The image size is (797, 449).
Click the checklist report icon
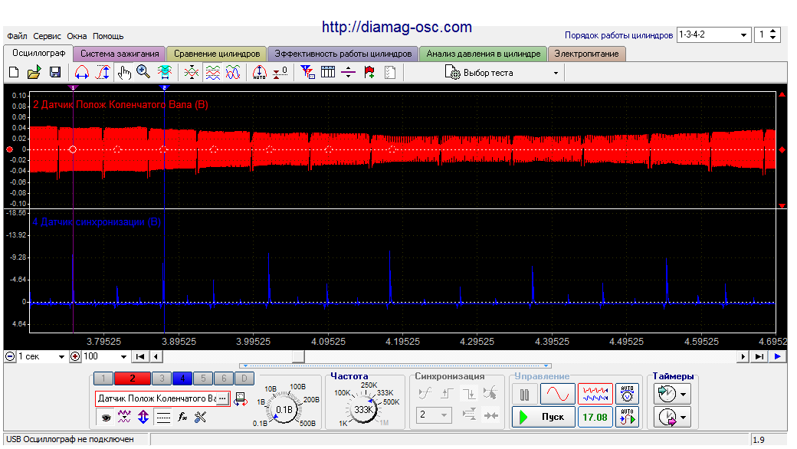tap(390, 73)
